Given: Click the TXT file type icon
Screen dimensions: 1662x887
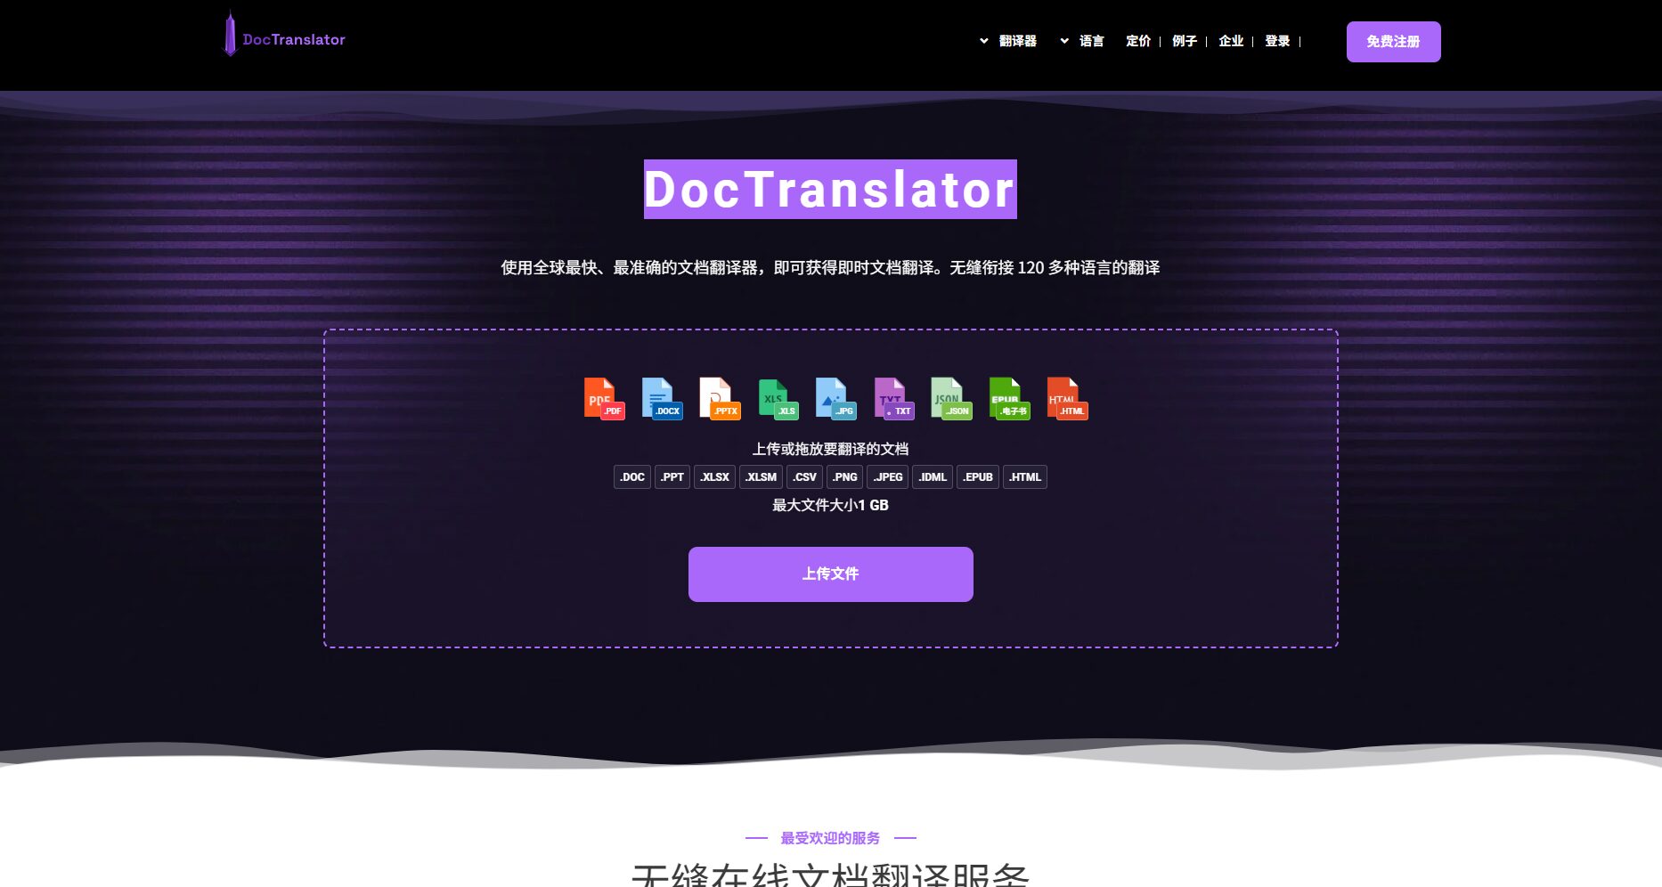Looking at the screenshot, I should click(x=893, y=398).
